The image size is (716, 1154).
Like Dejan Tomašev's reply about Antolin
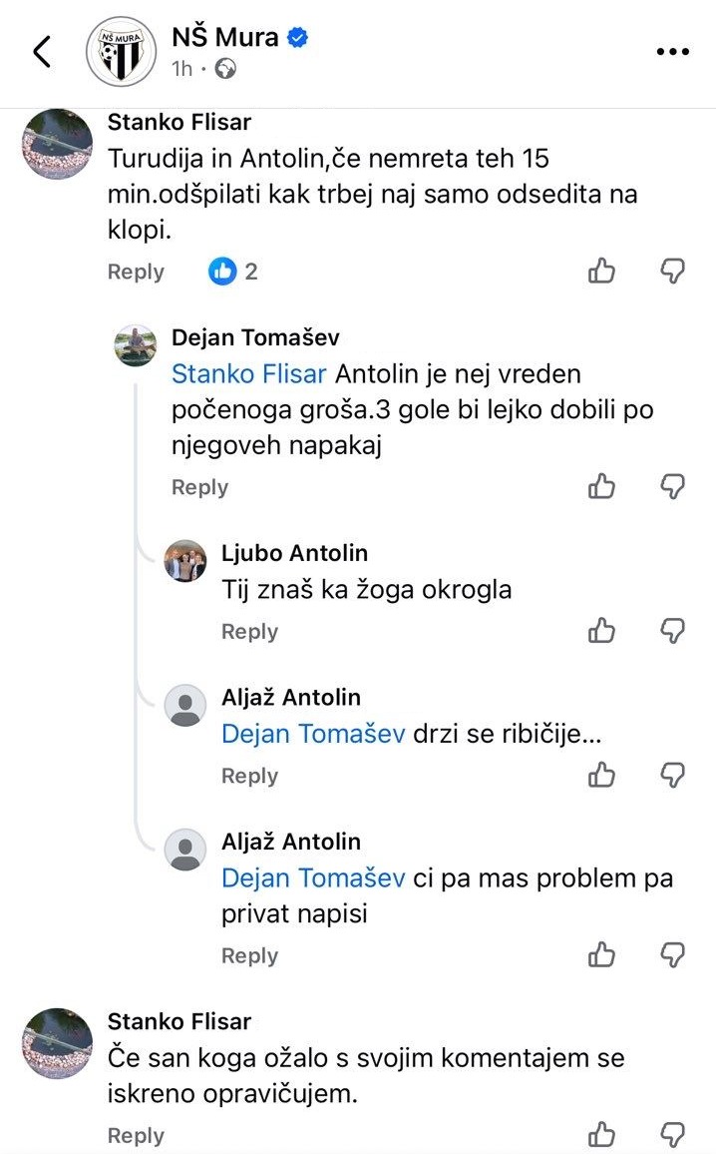[x=601, y=486]
